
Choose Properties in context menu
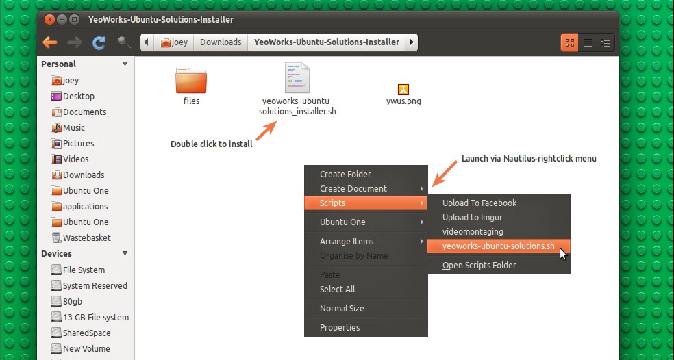[366, 327]
